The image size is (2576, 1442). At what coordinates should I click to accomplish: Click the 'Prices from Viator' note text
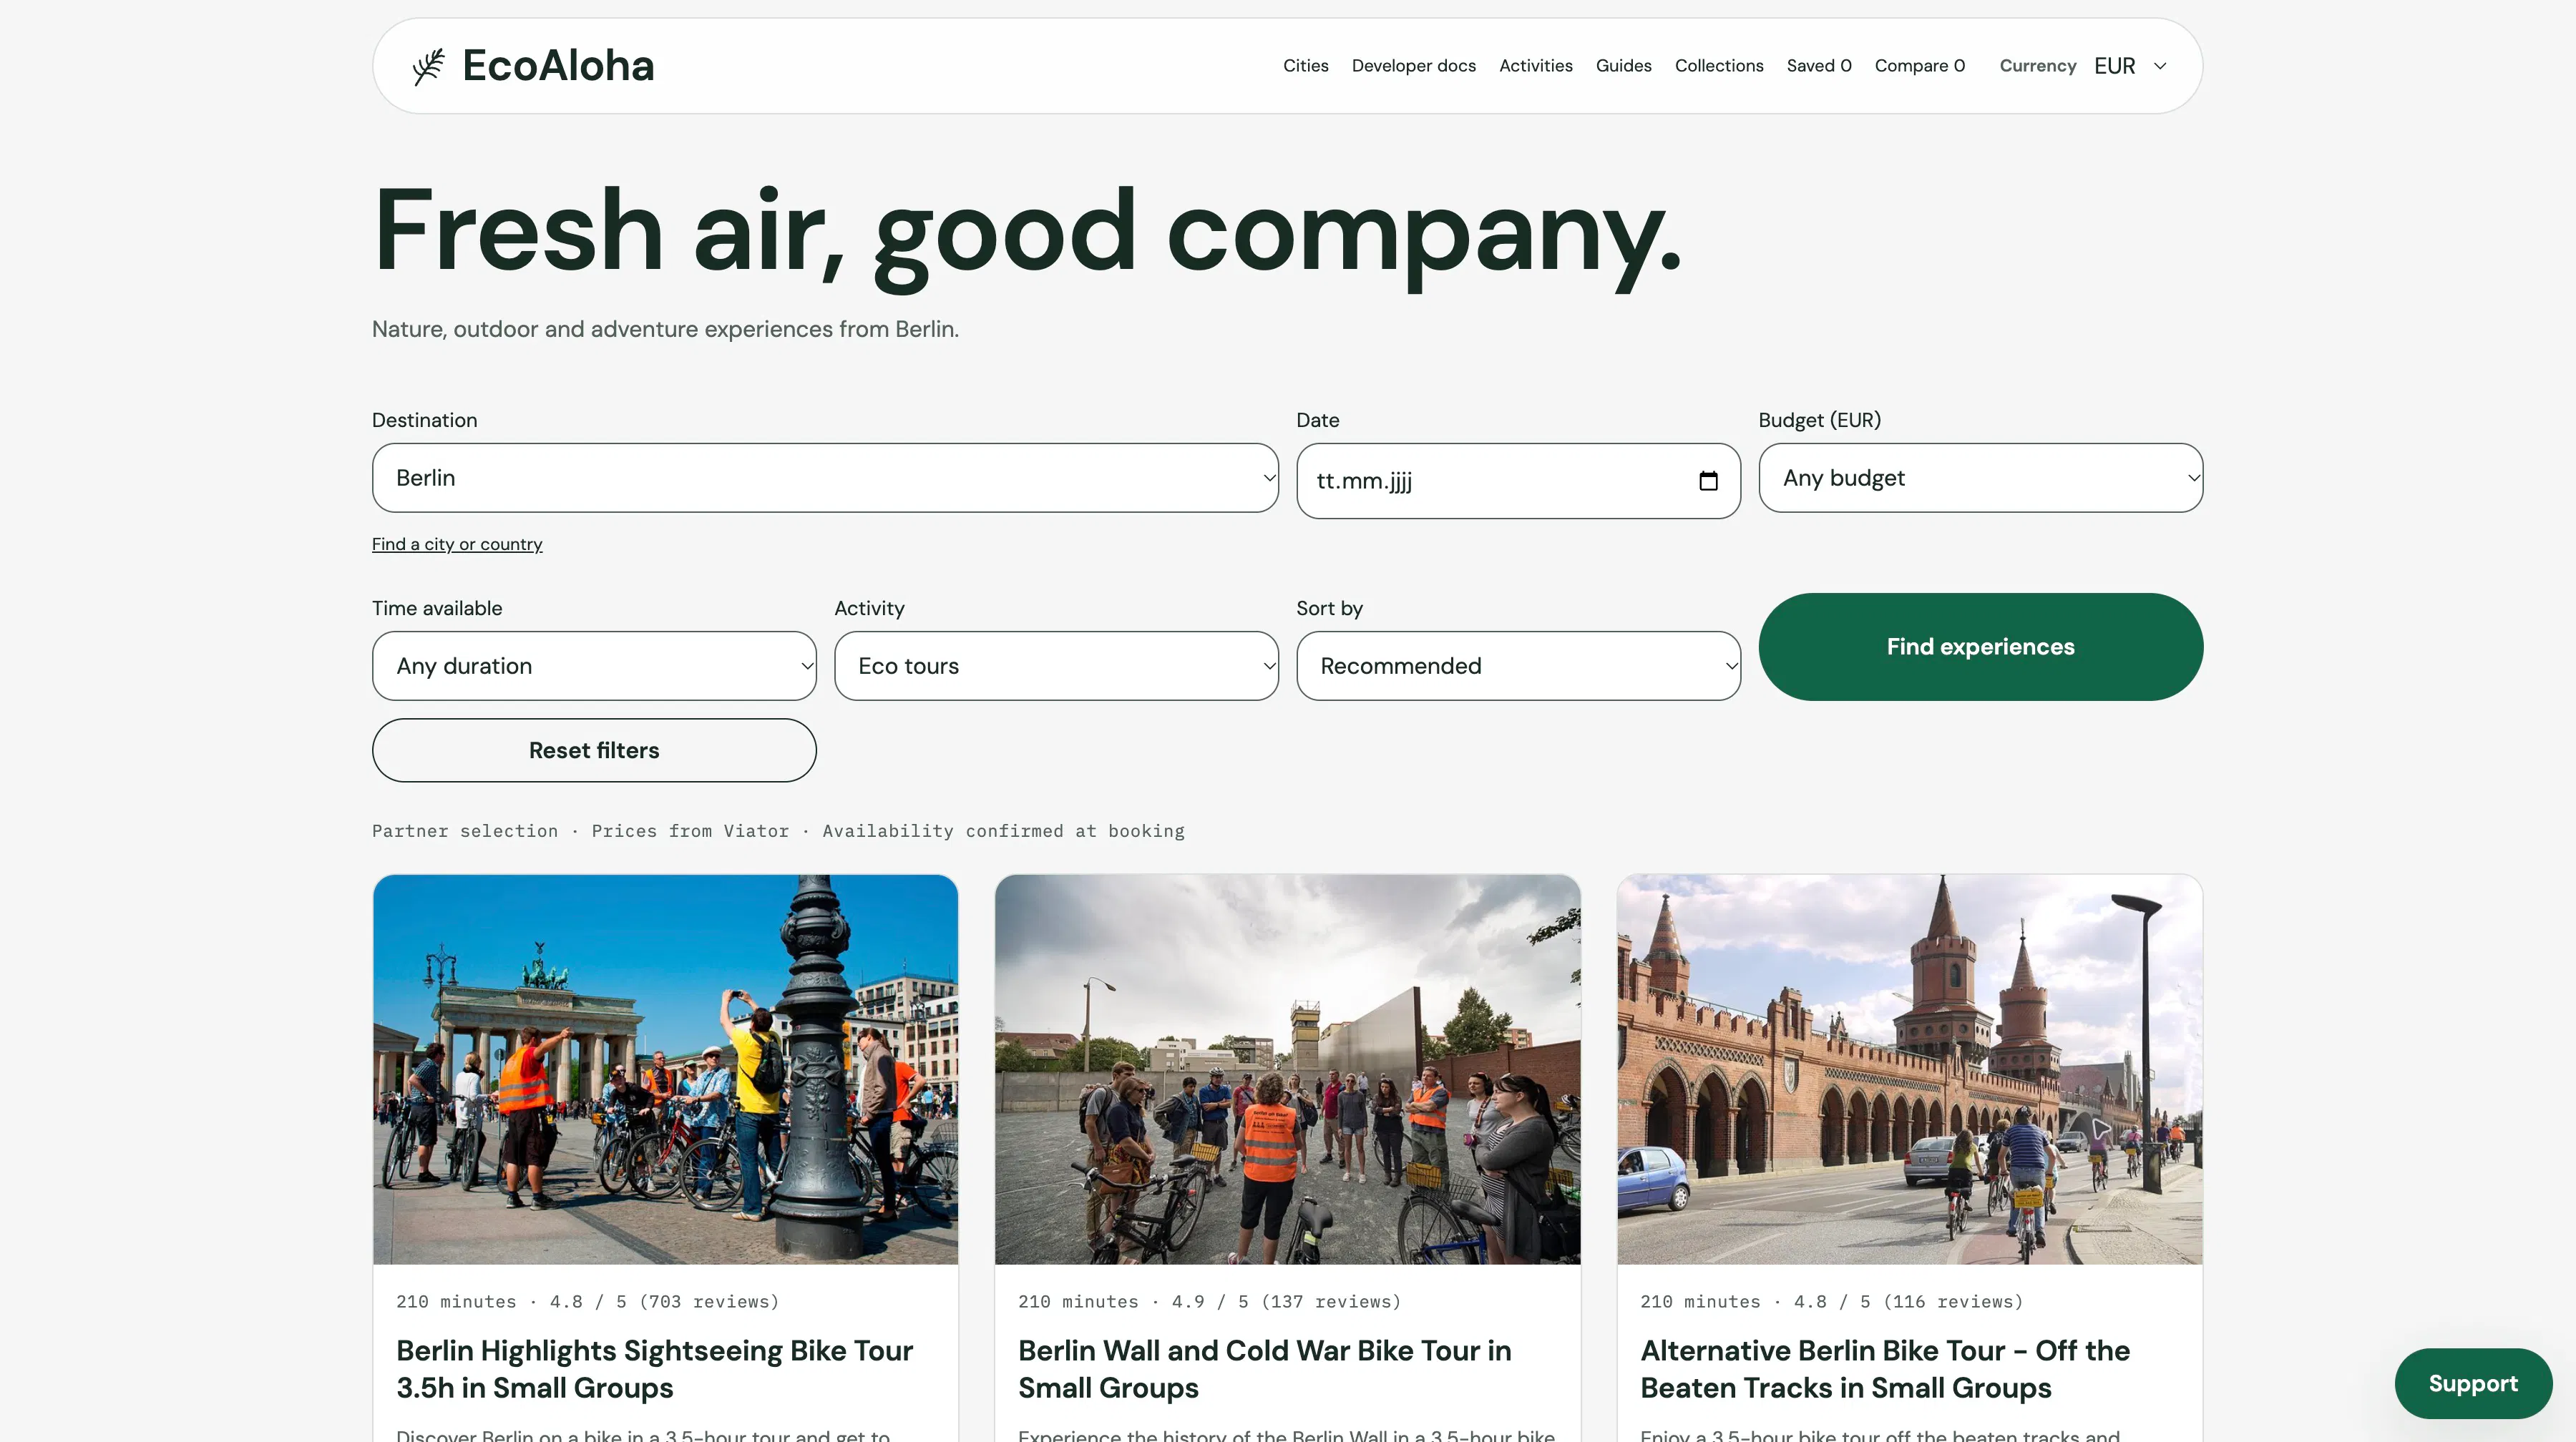690,830
